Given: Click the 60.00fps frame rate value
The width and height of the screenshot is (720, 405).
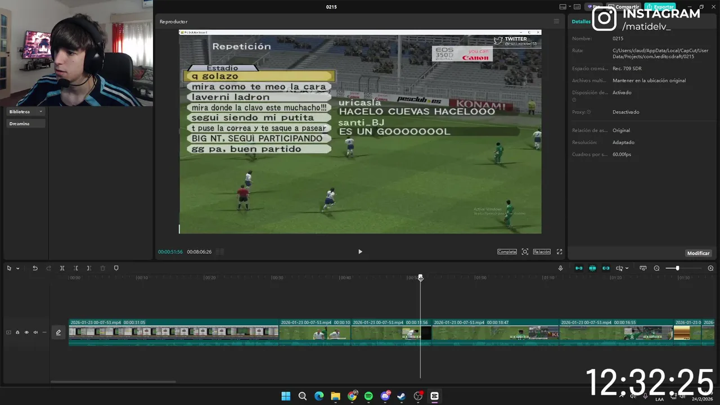Looking at the screenshot, I should 622,154.
